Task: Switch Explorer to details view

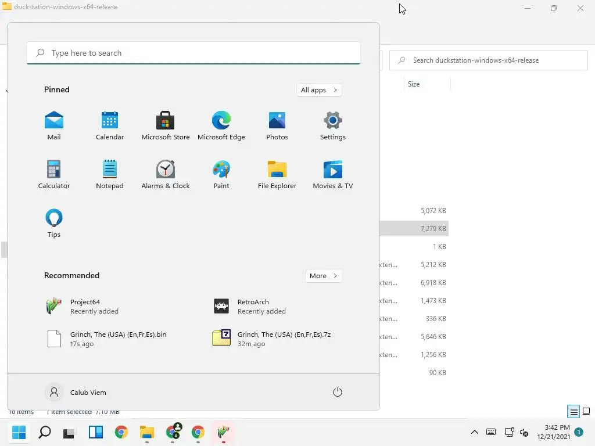Action: coord(574,411)
